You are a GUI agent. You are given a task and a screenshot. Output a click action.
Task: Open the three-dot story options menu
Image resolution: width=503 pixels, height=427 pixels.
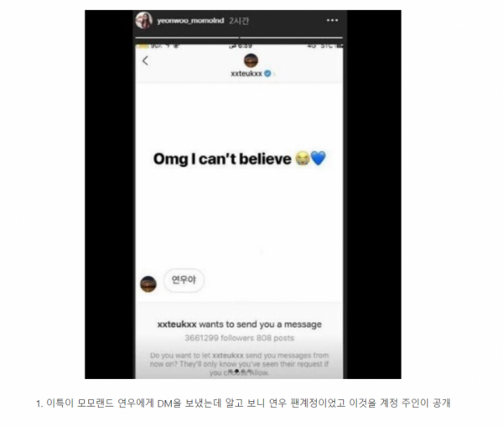click(x=332, y=20)
